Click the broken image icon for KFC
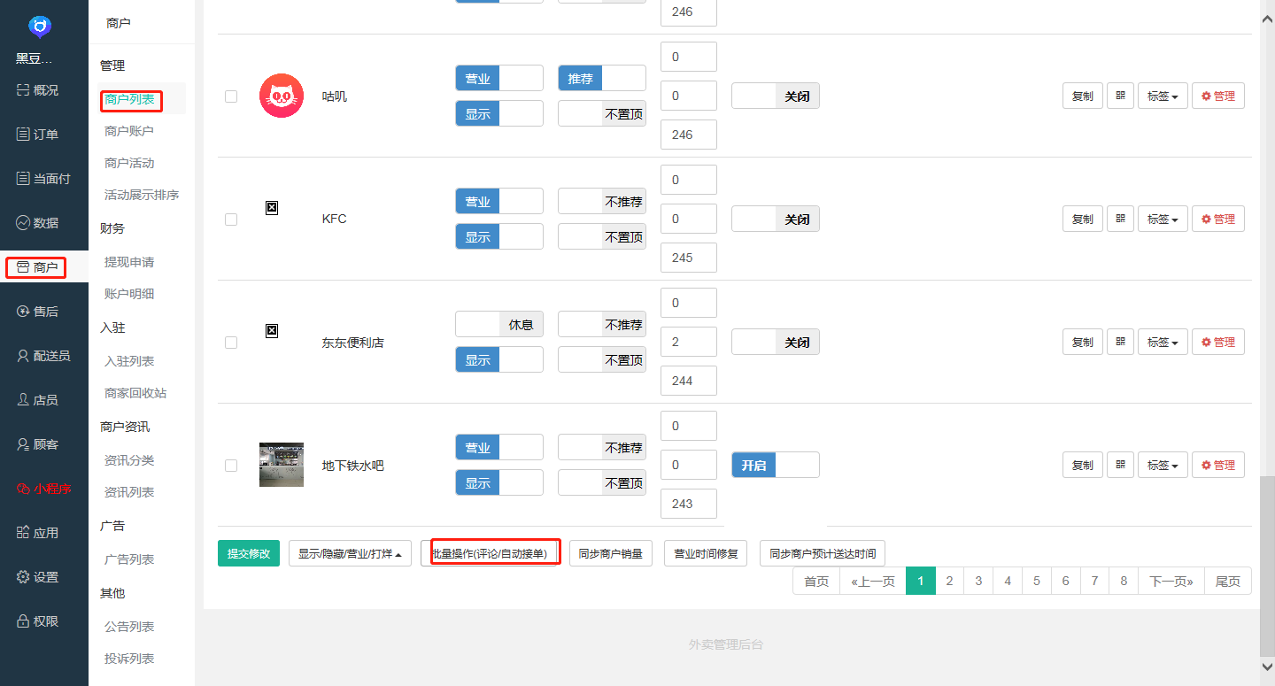The image size is (1275, 686). [x=272, y=207]
